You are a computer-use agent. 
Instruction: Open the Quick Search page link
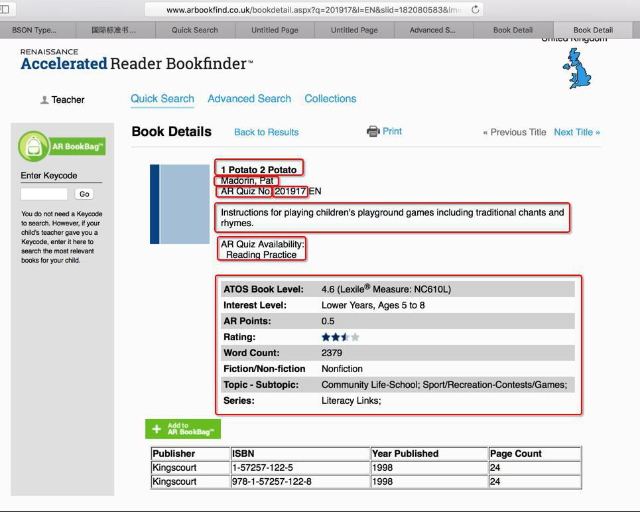point(162,99)
